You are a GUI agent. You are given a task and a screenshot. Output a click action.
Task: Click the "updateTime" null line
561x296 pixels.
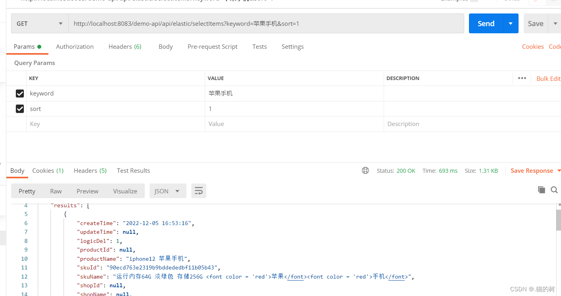pos(108,232)
